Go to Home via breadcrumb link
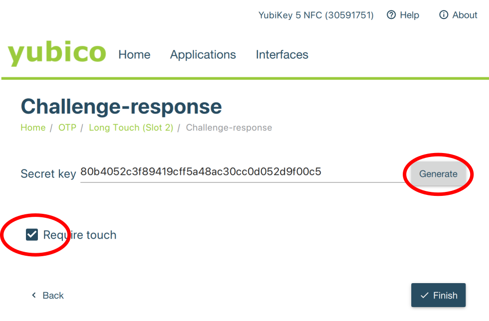This screenshot has width=489, height=321. (x=33, y=128)
